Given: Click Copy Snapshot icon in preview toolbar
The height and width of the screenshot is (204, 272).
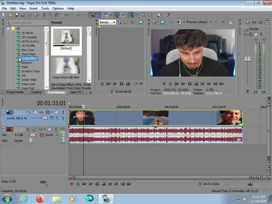Looking at the screenshot, I should [230, 22].
